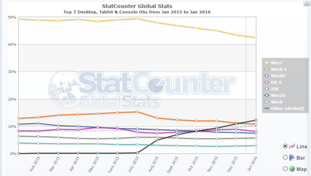Click the StatCounter globe watermark logo

[64, 89]
